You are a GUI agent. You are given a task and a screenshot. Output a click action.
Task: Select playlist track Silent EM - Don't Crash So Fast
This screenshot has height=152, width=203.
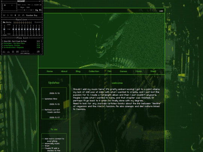coord(14,41)
